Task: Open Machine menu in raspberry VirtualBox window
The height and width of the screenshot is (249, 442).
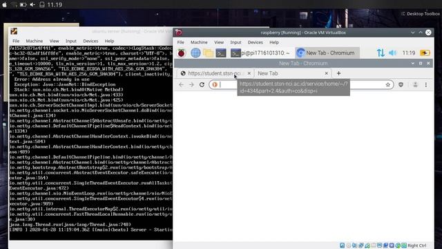Action: 199,42
